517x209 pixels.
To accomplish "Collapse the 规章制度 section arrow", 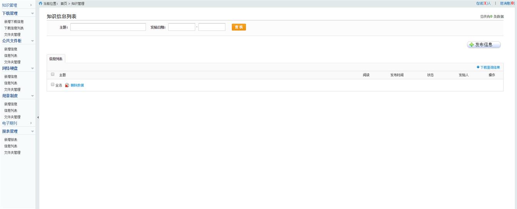I will click(32, 96).
